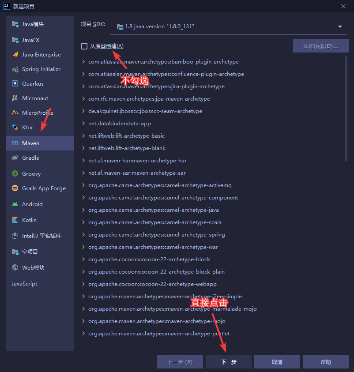354x372 pixels.
Task: Click the Micronaut mu icon
Action: point(15,98)
